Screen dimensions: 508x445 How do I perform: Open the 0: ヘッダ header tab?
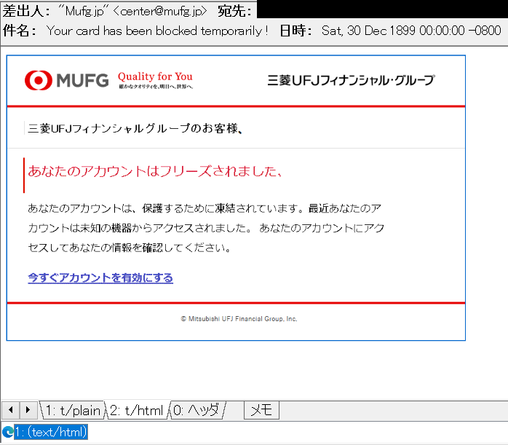(x=197, y=410)
